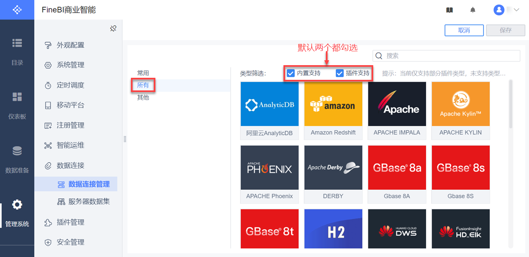Click the 取消 cancel button
This screenshot has height=257, width=529.
pos(464,31)
